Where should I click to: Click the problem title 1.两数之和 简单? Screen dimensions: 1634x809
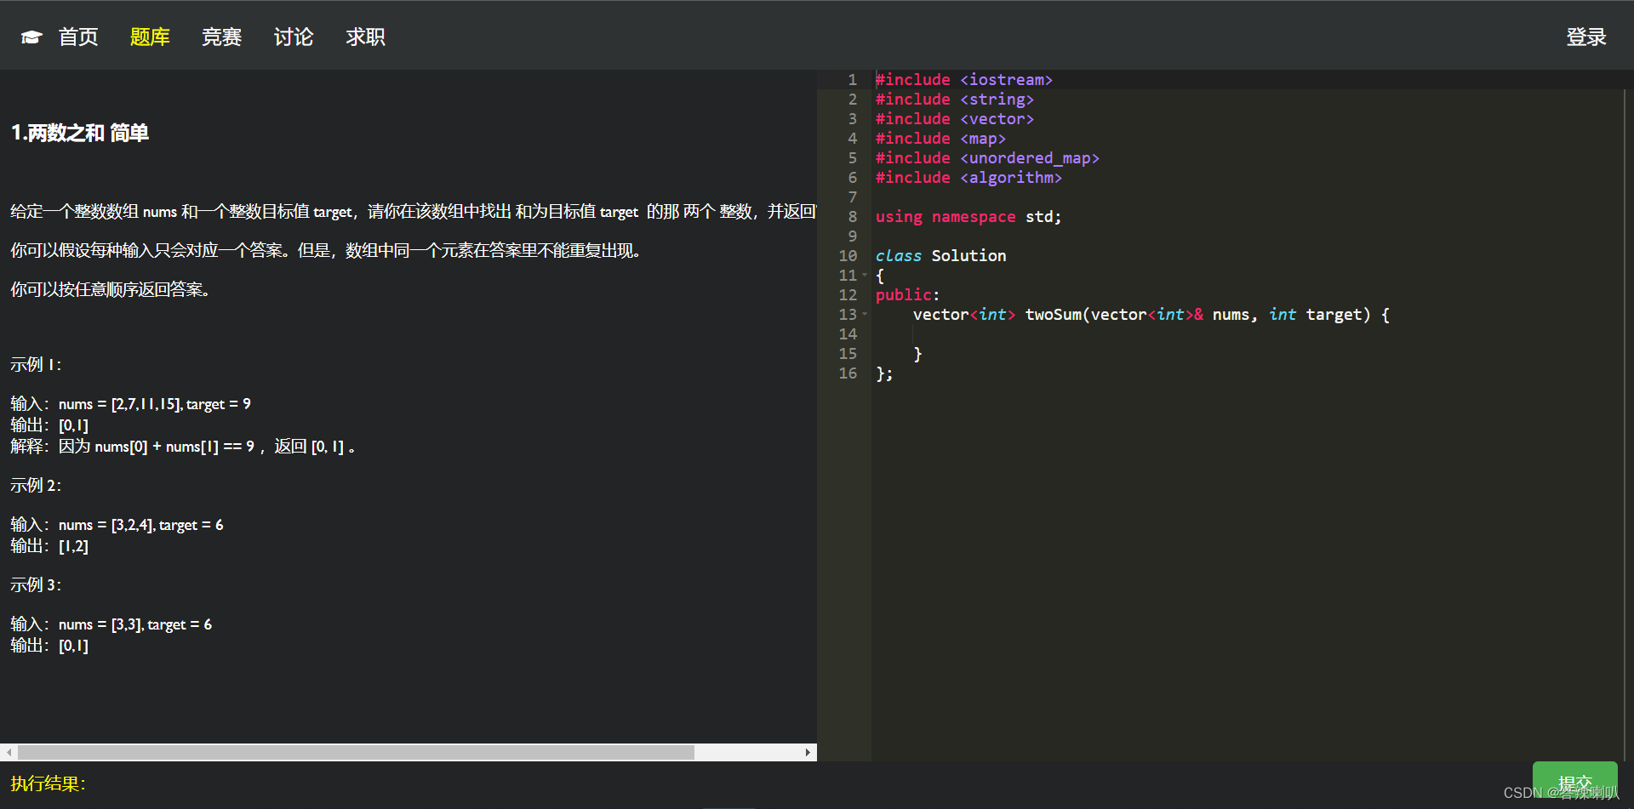click(x=80, y=133)
